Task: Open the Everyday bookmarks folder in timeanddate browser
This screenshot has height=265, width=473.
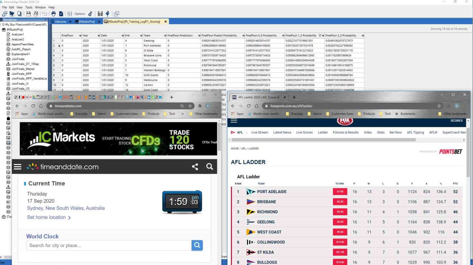Action: 79,114
